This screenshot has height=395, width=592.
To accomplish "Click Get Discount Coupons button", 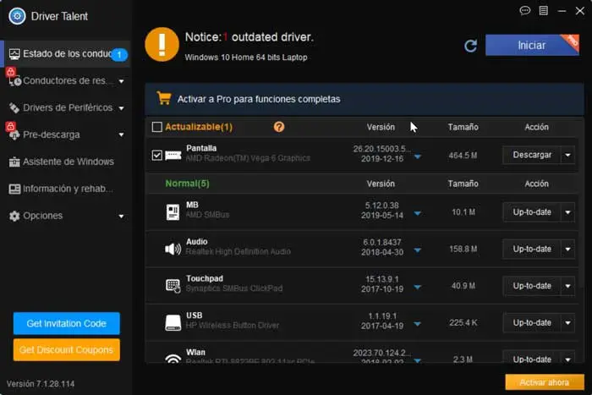I will click(67, 350).
